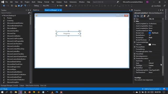Click the Toolbox search magnifier icon
Viewport: 168px width, 94px height.
click(29, 13)
